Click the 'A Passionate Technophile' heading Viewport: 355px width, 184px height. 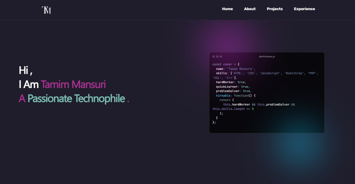(73, 98)
